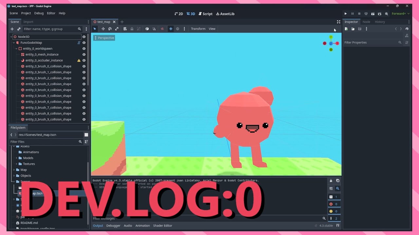Stop the running project
419x235 pixels.
(x=359, y=14)
